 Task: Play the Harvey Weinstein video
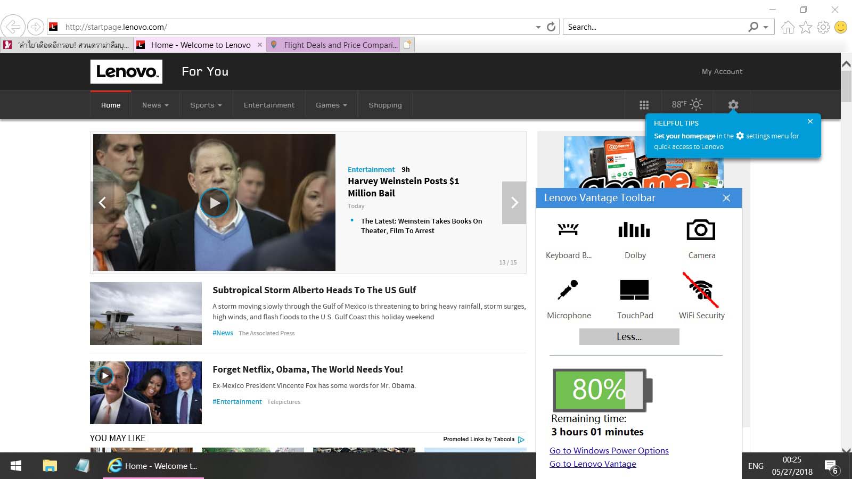pyautogui.click(x=214, y=203)
